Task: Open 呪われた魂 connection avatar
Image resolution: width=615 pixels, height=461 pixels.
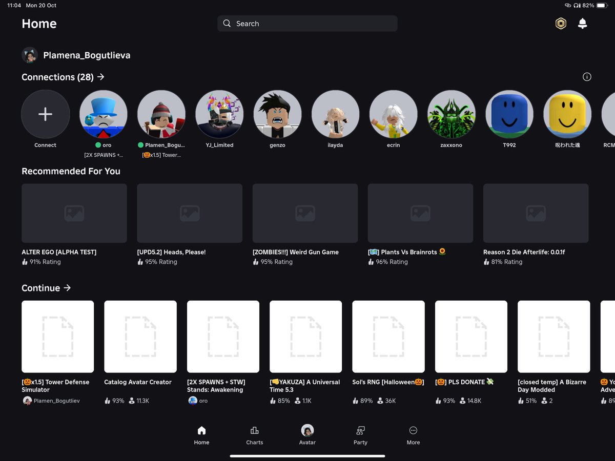Action: click(x=567, y=114)
